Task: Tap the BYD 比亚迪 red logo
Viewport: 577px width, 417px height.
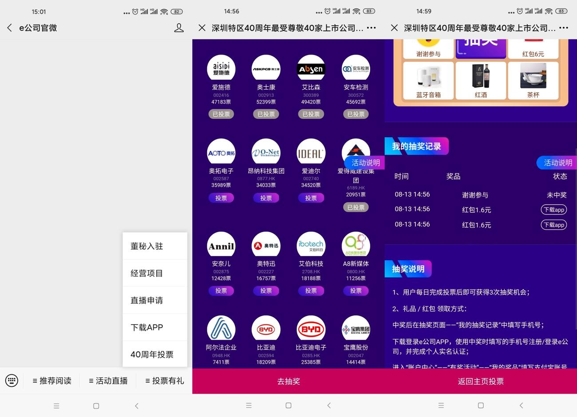Action: [x=266, y=329]
